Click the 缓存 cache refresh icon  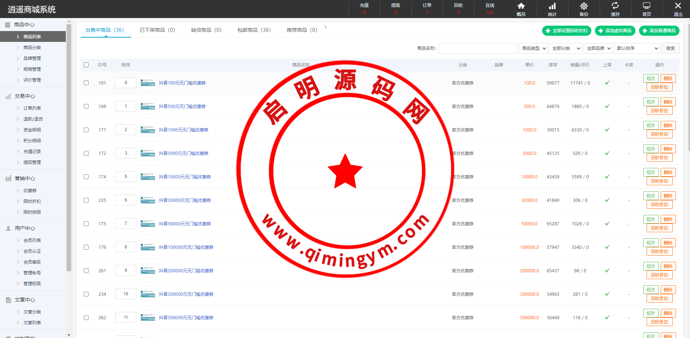(x=615, y=6)
